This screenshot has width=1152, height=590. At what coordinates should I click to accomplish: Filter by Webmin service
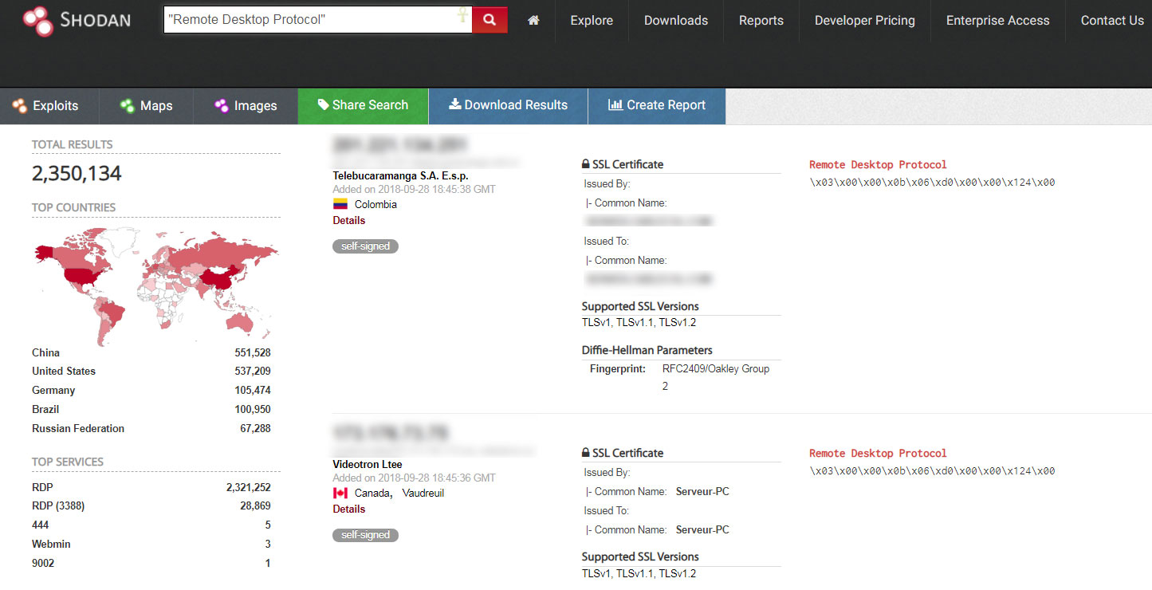[x=49, y=544]
